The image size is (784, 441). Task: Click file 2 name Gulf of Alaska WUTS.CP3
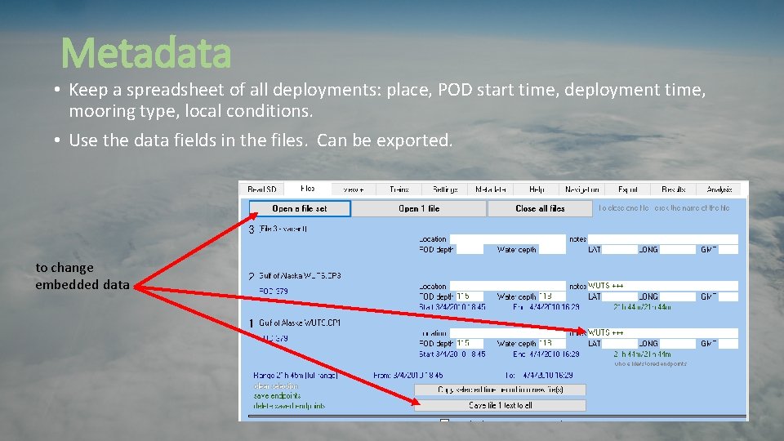(300, 275)
